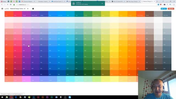Screen dimensions: 176x99
Task: Select the Lime header swatch
Action: pos(105,14)
